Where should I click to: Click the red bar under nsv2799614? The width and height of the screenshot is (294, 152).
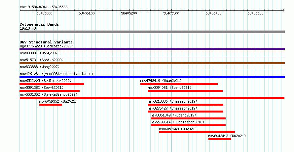(x=188, y=125)
